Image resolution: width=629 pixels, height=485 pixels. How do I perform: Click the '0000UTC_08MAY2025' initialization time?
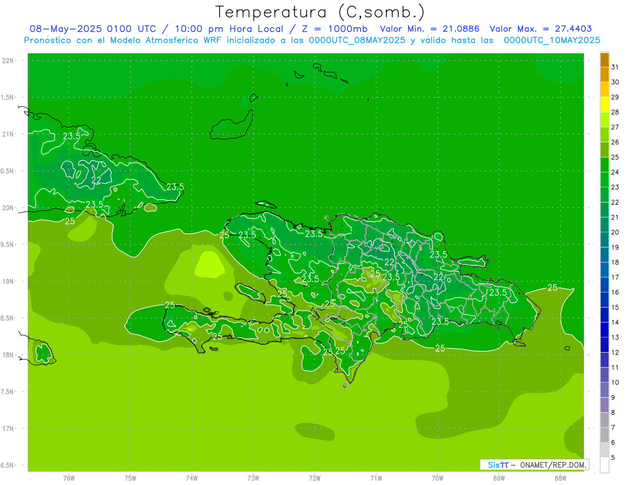[357, 40]
